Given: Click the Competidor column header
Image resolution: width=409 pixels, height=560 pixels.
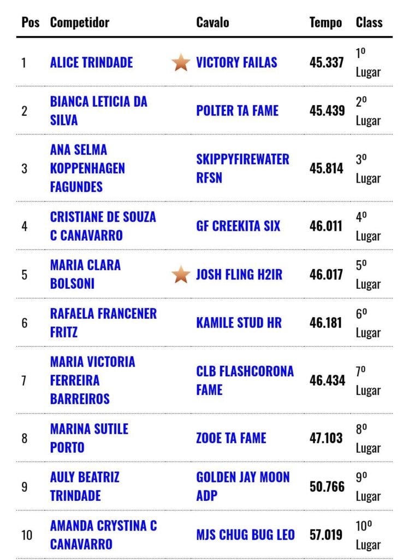Looking at the screenshot, I should [79, 22].
